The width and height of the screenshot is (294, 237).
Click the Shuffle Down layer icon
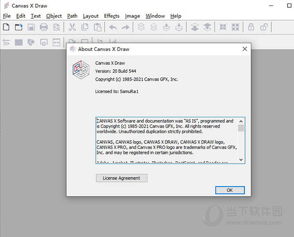tap(179, 27)
